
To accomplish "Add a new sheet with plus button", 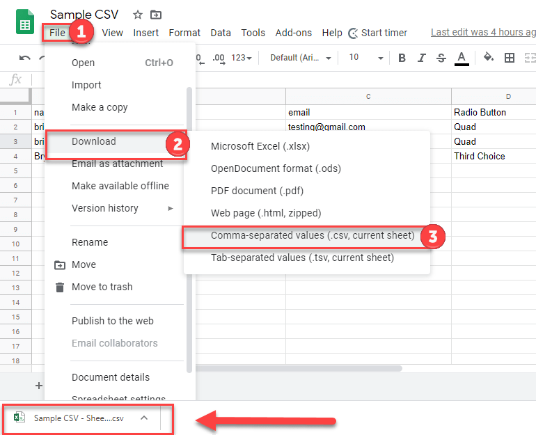I will point(38,386).
